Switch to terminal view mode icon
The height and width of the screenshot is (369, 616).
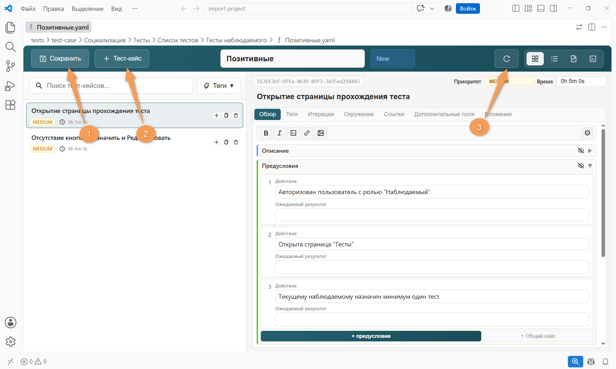(x=593, y=59)
